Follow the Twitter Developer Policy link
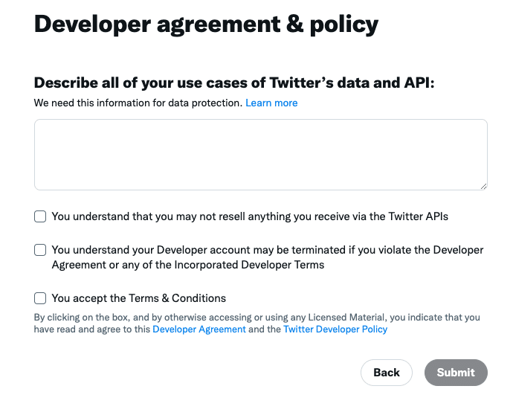The height and width of the screenshot is (415, 513). click(x=335, y=329)
